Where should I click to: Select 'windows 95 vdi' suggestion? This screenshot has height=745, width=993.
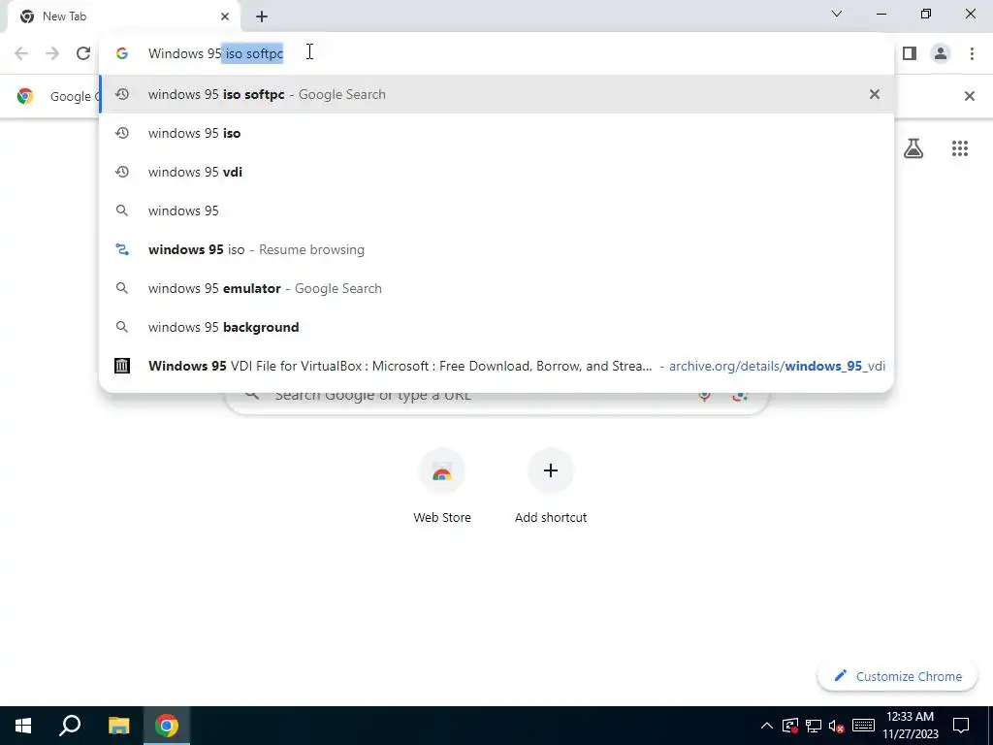pyautogui.click(x=496, y=172)
